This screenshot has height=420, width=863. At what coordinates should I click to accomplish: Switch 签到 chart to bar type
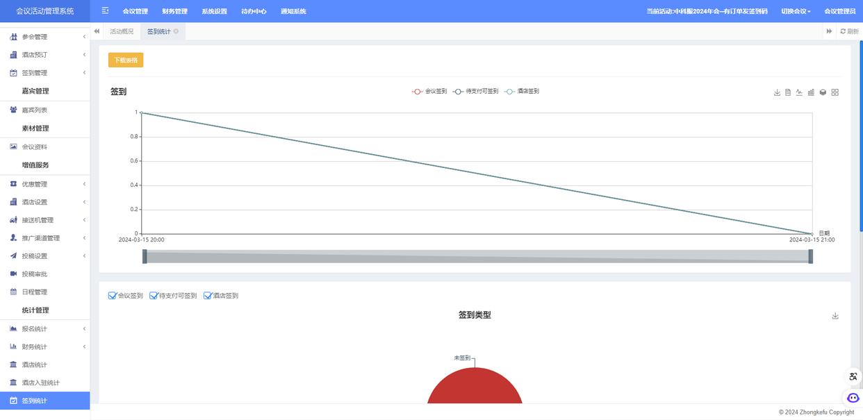click(x=811, y=92)
